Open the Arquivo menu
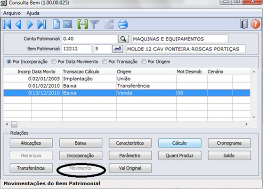Screen dimensions: 267x189 12,13
